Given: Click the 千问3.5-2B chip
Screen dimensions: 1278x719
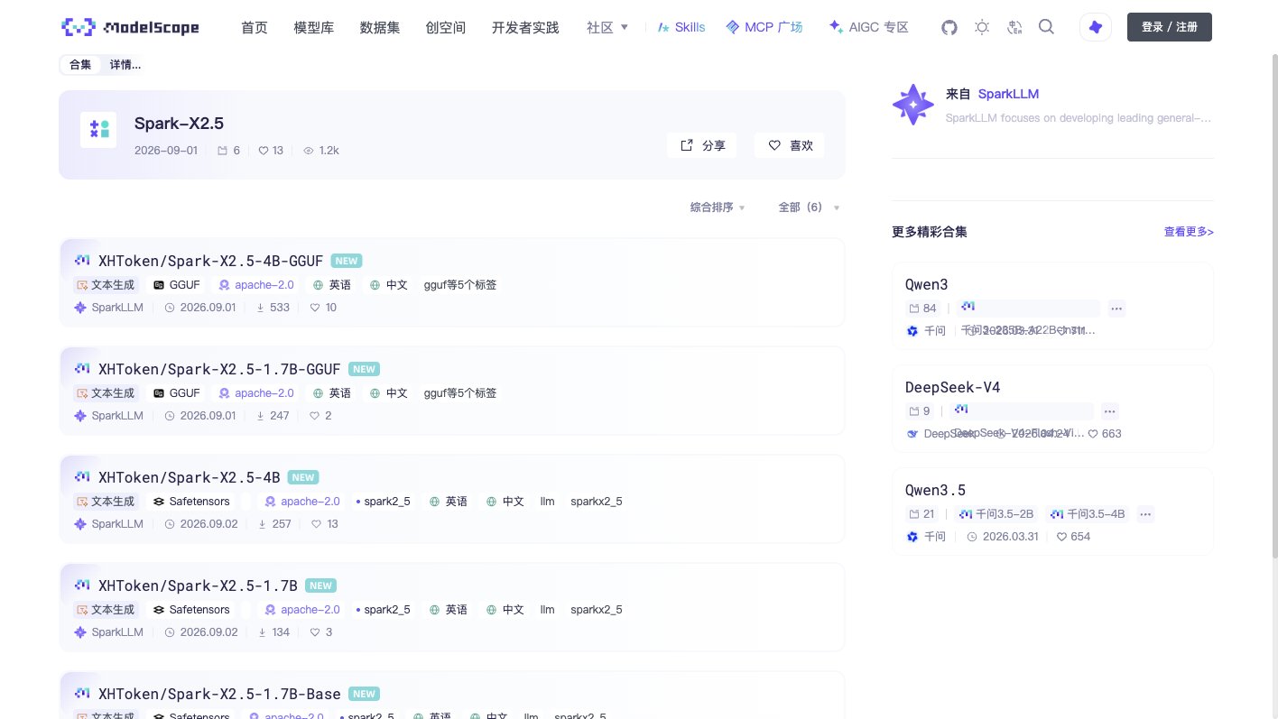Looking at the screenshot, I should (x=997, y=514).
